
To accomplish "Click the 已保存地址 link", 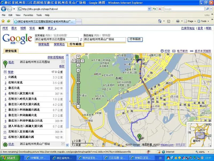I will 188,28.
